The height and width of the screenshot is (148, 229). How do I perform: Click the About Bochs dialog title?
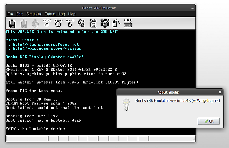[168, 93]
